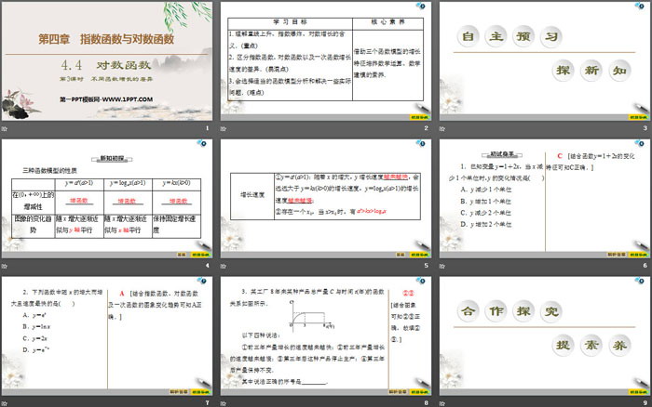Click slide number 2 label

tap(427, 128)
